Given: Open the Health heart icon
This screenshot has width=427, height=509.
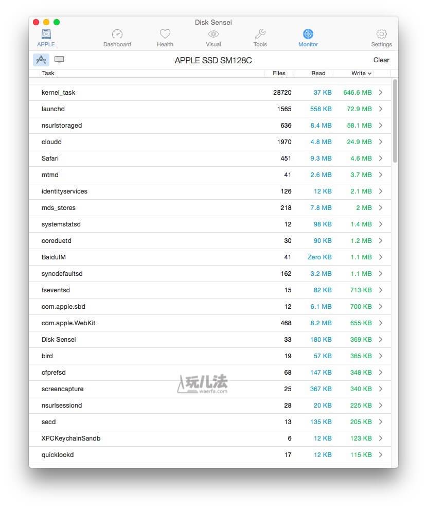Looking at the screenshot, I should [x=165, y=34].
